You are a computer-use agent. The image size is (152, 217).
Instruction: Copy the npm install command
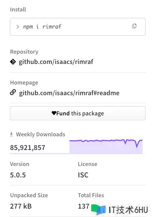pos(134,26)
